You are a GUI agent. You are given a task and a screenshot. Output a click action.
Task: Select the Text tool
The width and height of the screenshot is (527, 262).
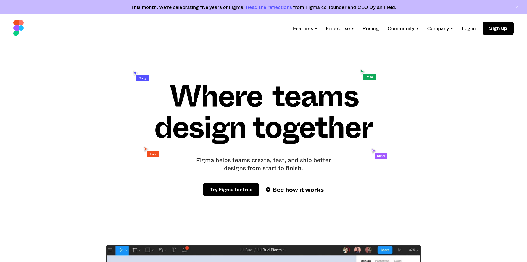[x=174, y=250]
